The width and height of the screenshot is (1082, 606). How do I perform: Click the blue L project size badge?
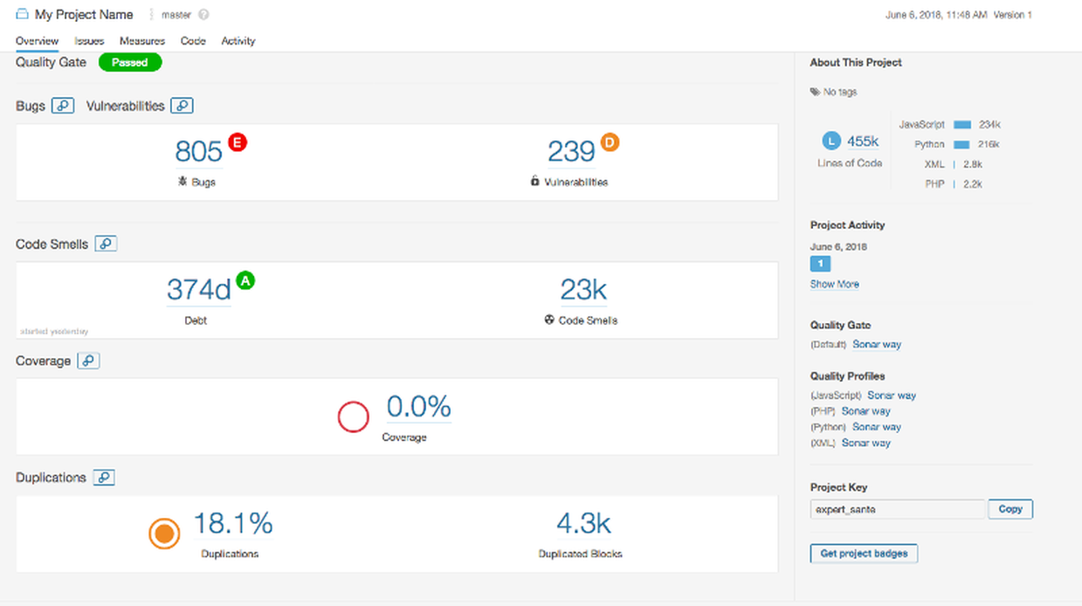click(x=831, y=141)
